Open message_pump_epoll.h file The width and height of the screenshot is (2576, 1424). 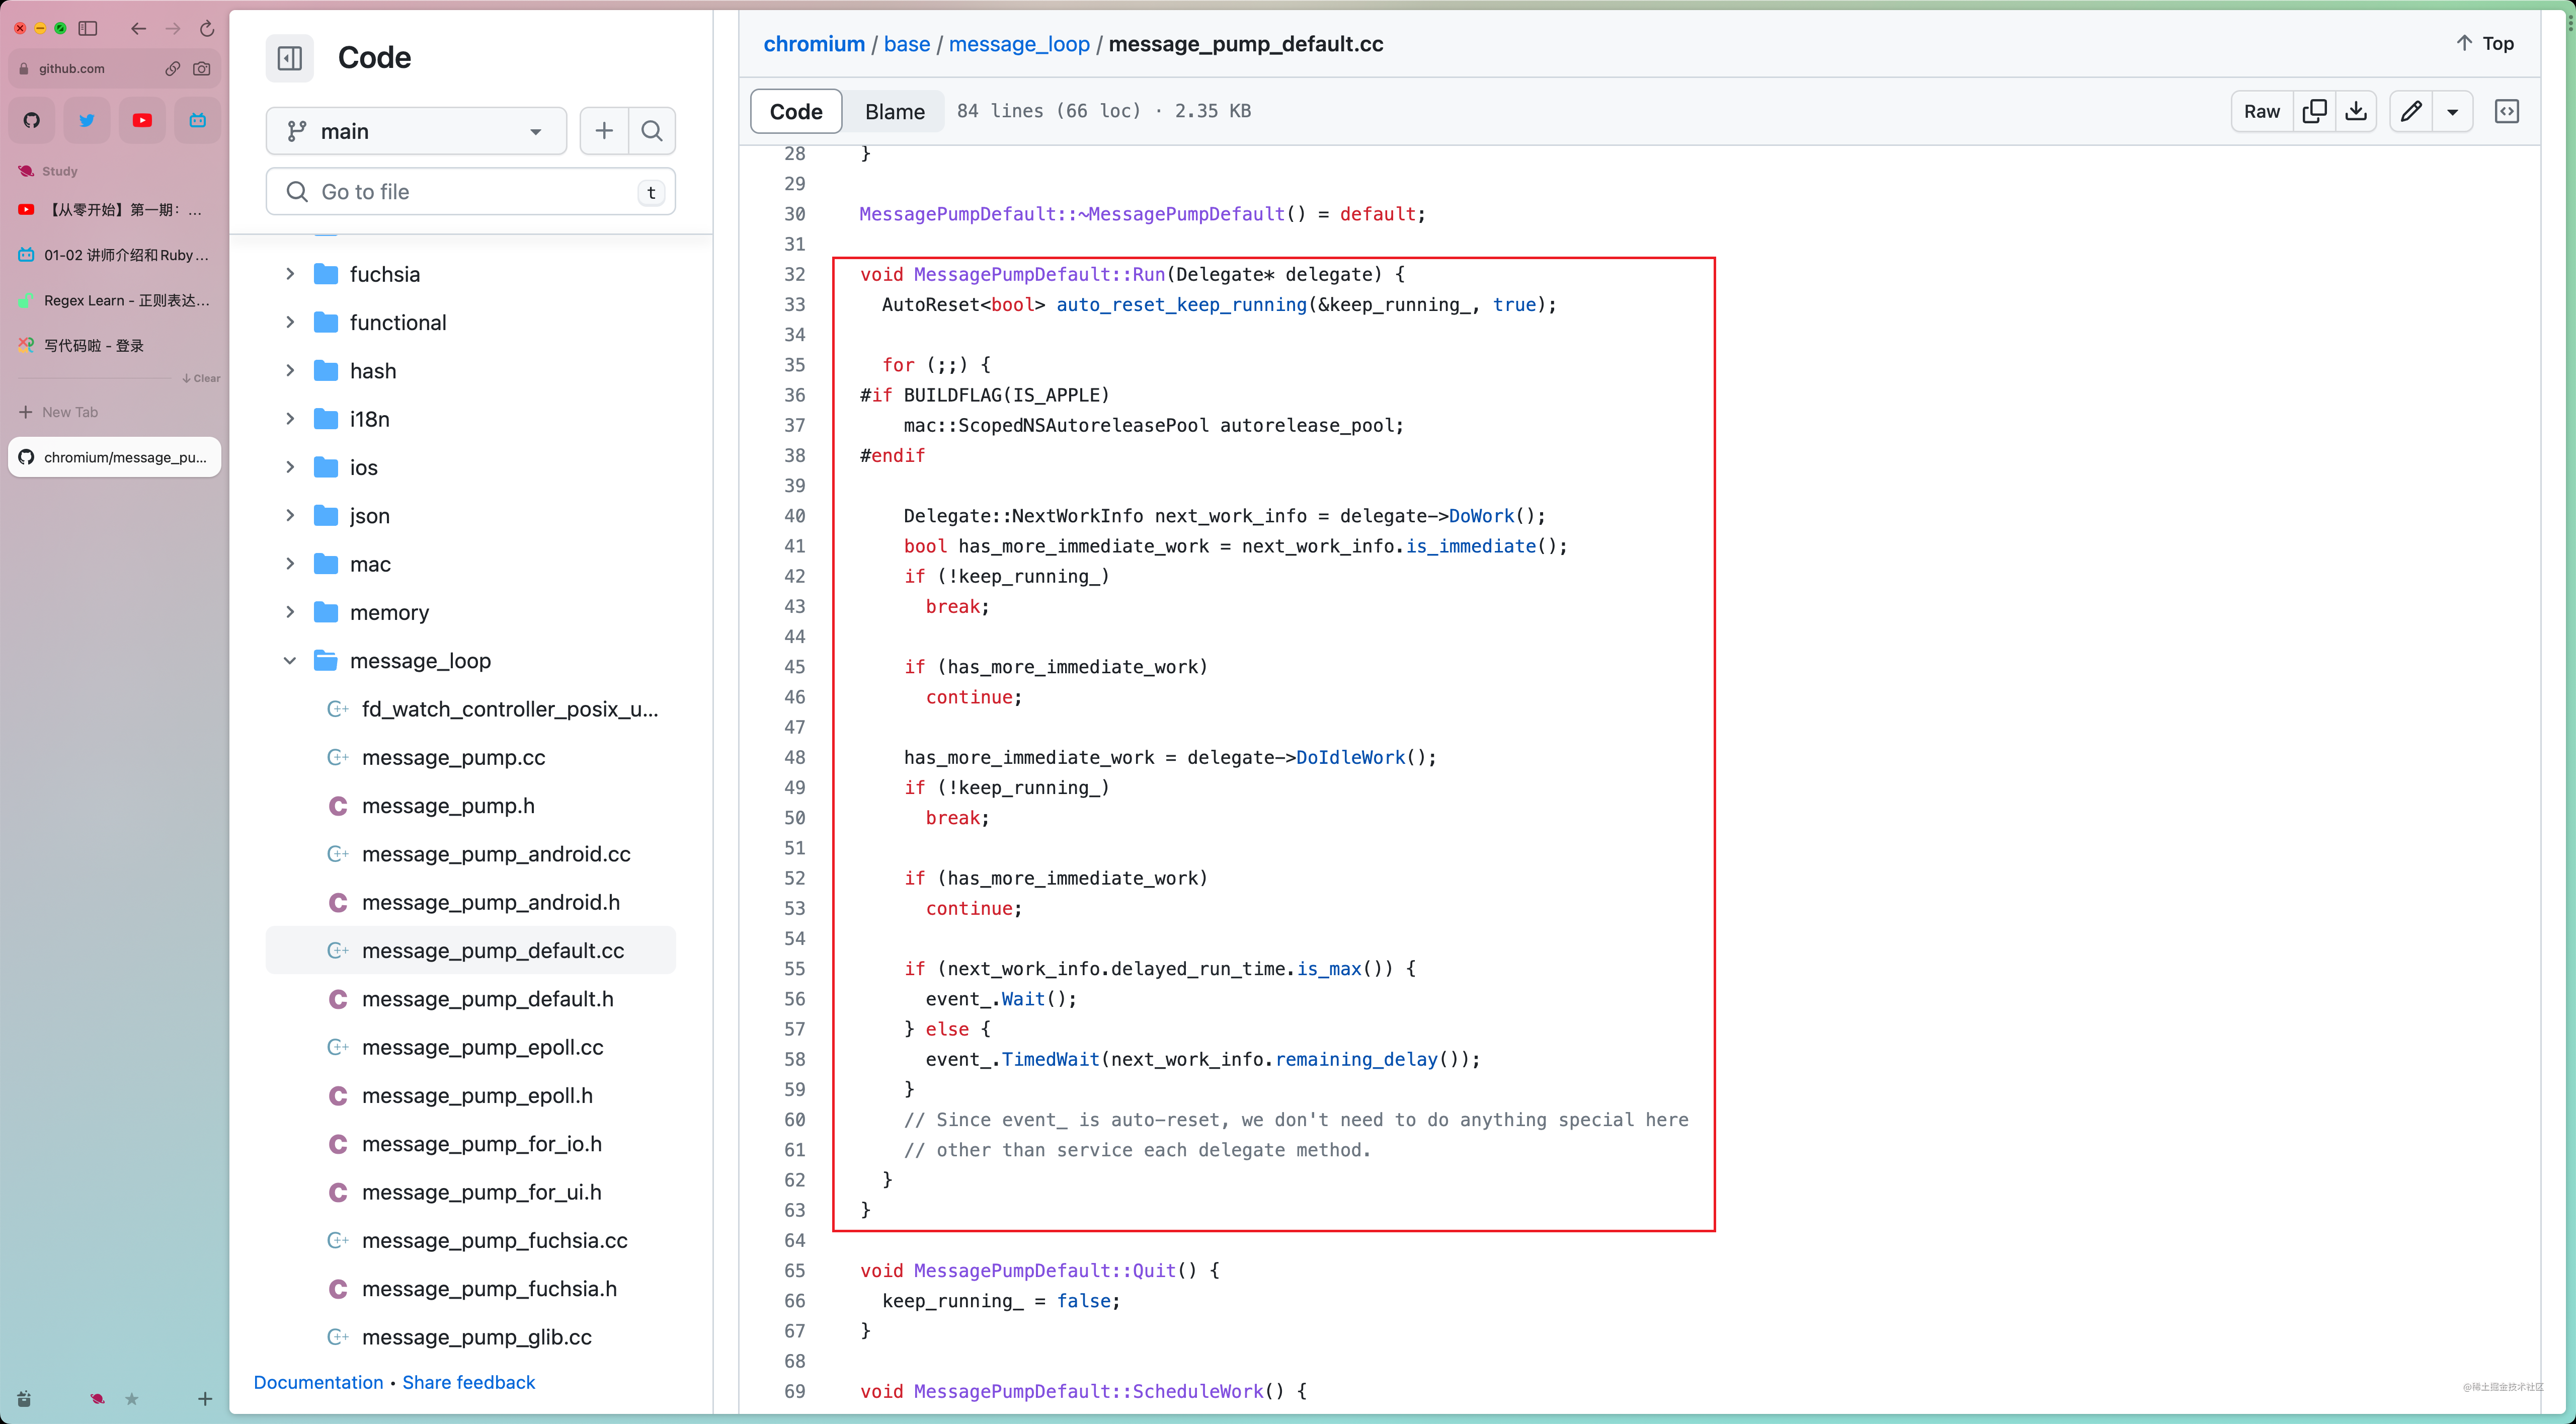pos(471,1095)
